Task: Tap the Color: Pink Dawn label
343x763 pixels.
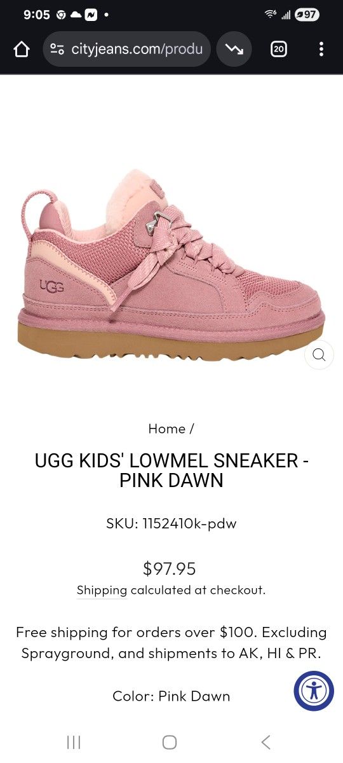Action: click(171, 696)
